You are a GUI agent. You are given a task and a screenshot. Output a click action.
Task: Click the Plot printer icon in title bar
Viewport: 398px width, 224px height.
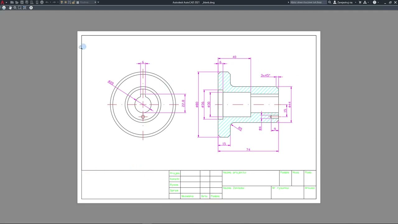(x=42, y=2)
